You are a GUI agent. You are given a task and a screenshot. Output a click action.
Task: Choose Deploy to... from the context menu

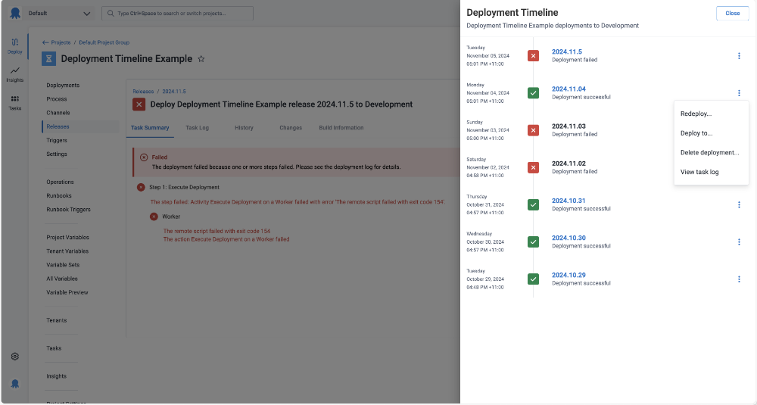[711, 133]
